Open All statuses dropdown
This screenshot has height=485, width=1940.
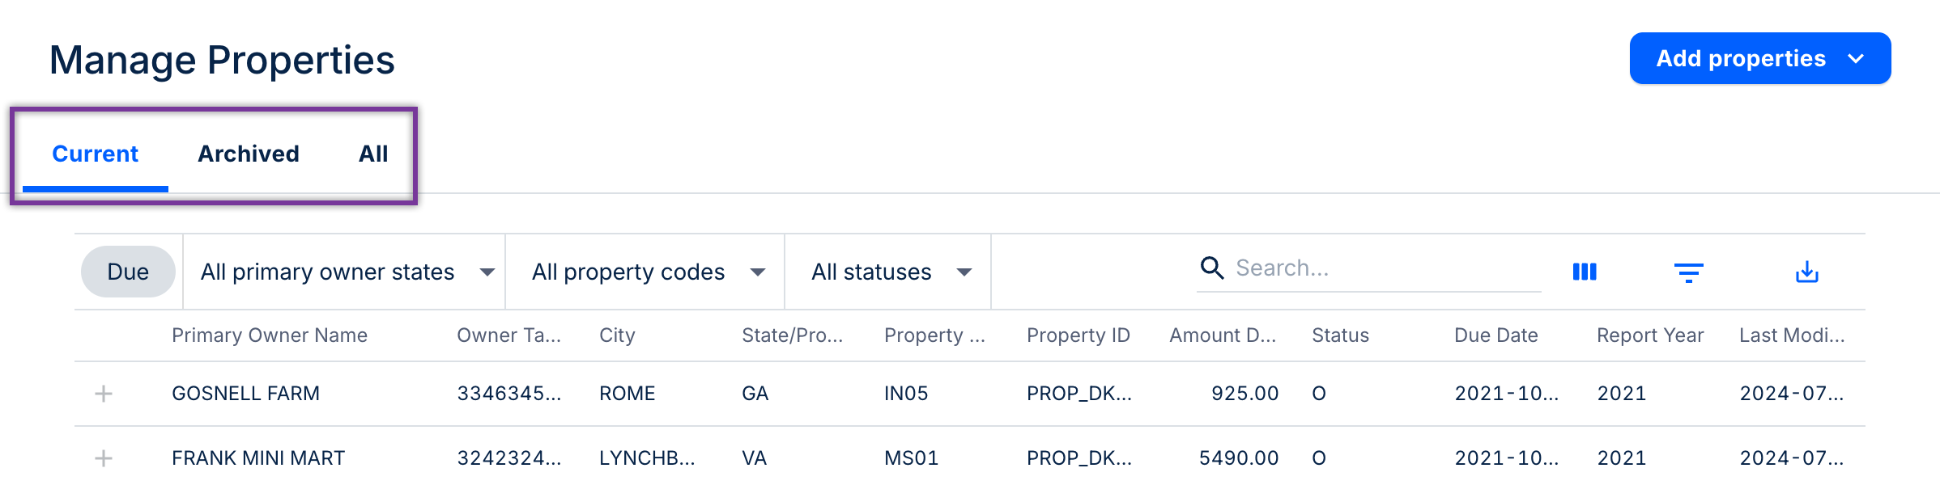click(889, 272)
